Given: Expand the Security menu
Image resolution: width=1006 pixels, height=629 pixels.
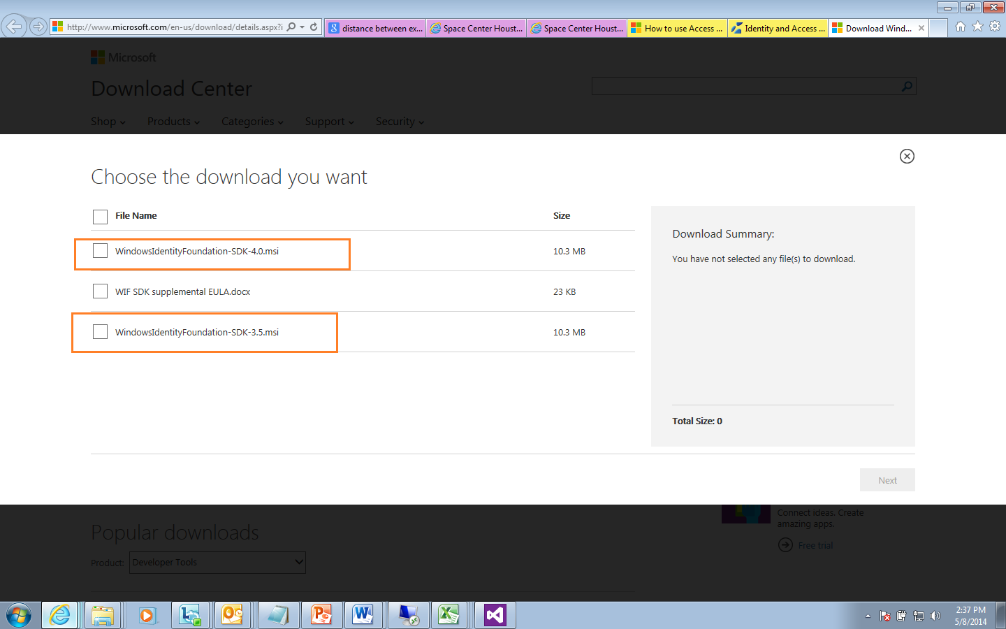Looking at the screenshot, I should click(x=400, y=122).
